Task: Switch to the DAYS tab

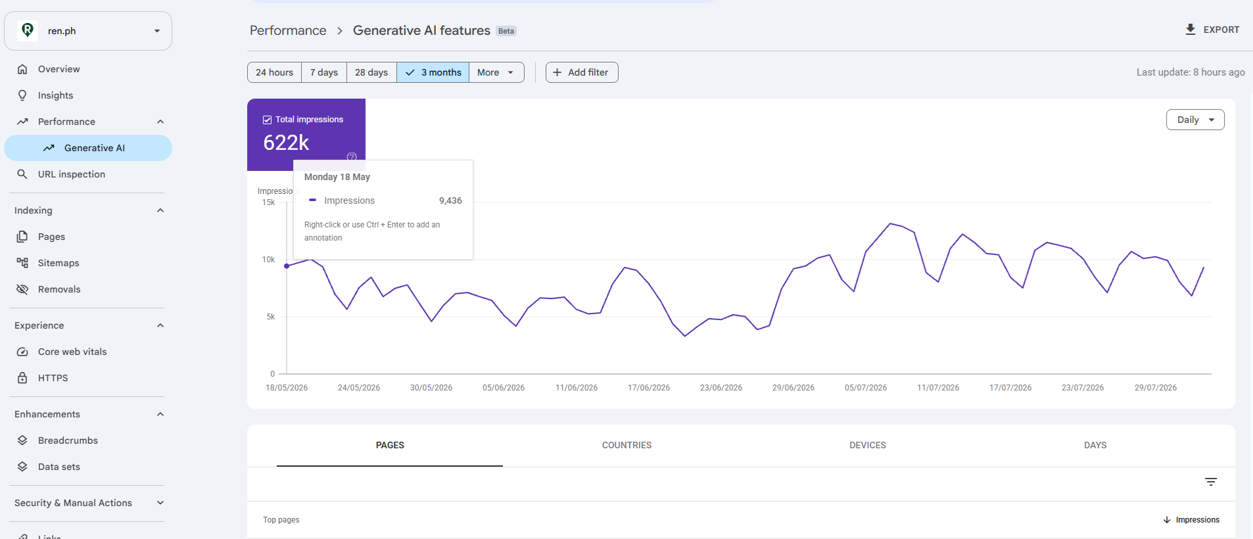Action: coord(1095,445)
